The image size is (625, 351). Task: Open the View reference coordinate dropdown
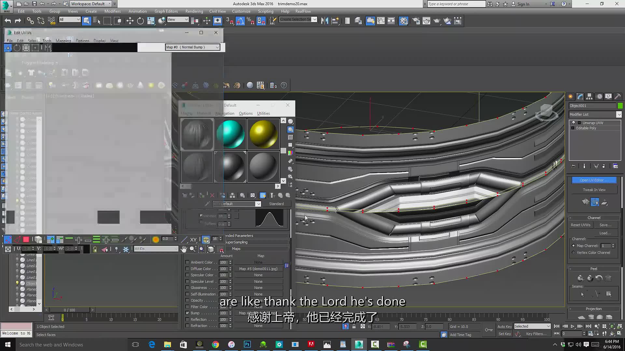click(178, 19)
